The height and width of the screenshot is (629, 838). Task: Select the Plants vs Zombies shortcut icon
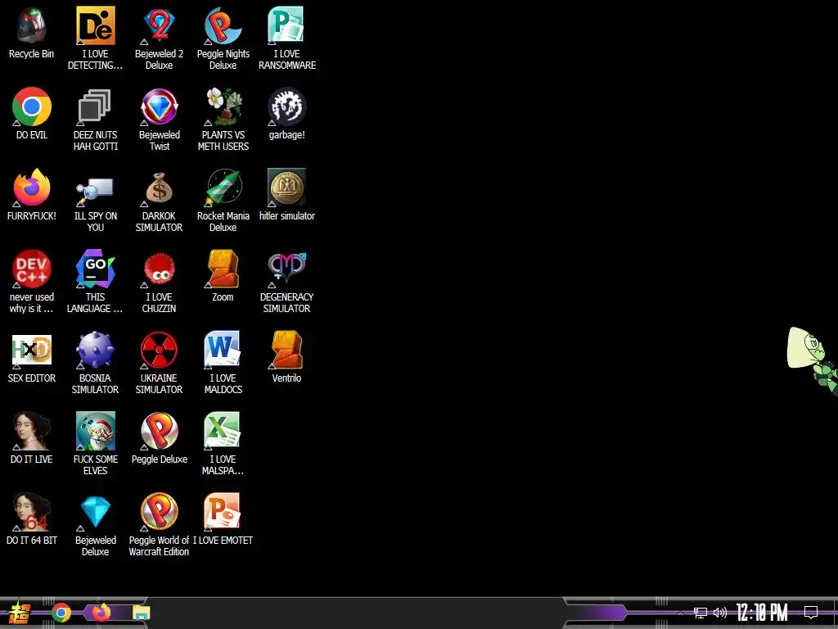[x=223, y=106]
